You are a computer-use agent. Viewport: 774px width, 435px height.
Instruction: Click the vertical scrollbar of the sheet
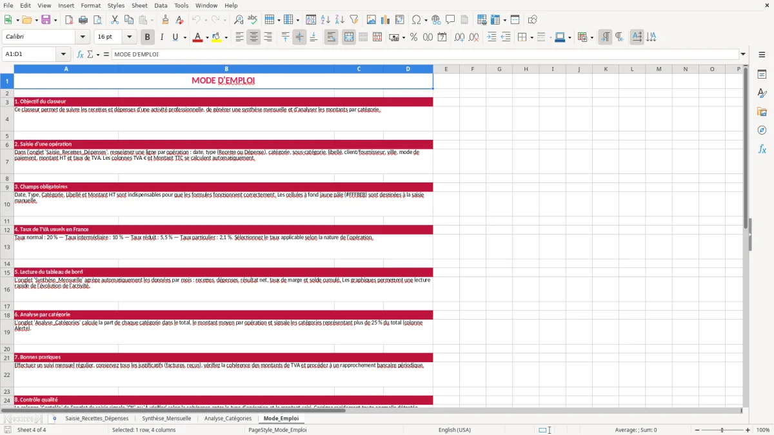point(746,236)
